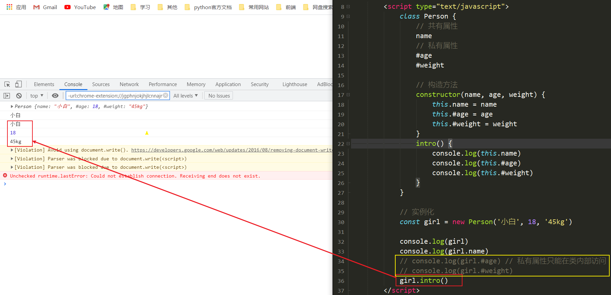The image size is (611, 295).
Task: Switch to the Memory tab
Action: click(196, 84)
